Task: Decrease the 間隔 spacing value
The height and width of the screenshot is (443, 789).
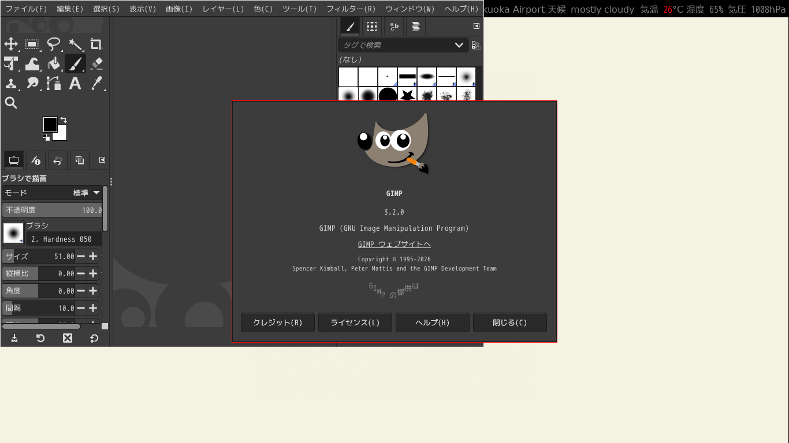Action: 81,308
